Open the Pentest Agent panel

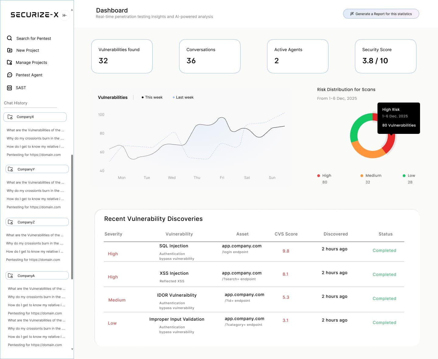click(29, 75)
